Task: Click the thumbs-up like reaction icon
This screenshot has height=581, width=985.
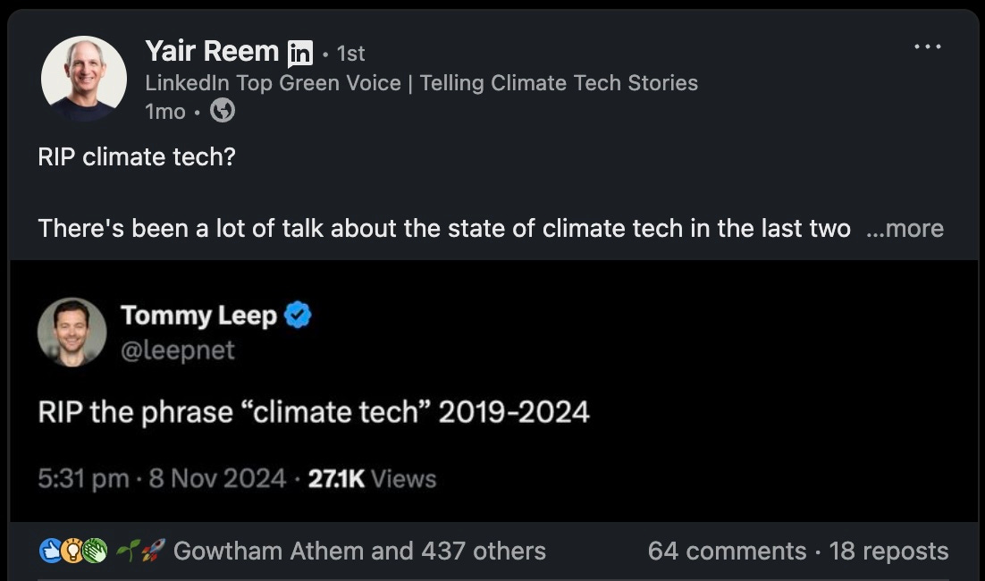Action: [50, 551]
